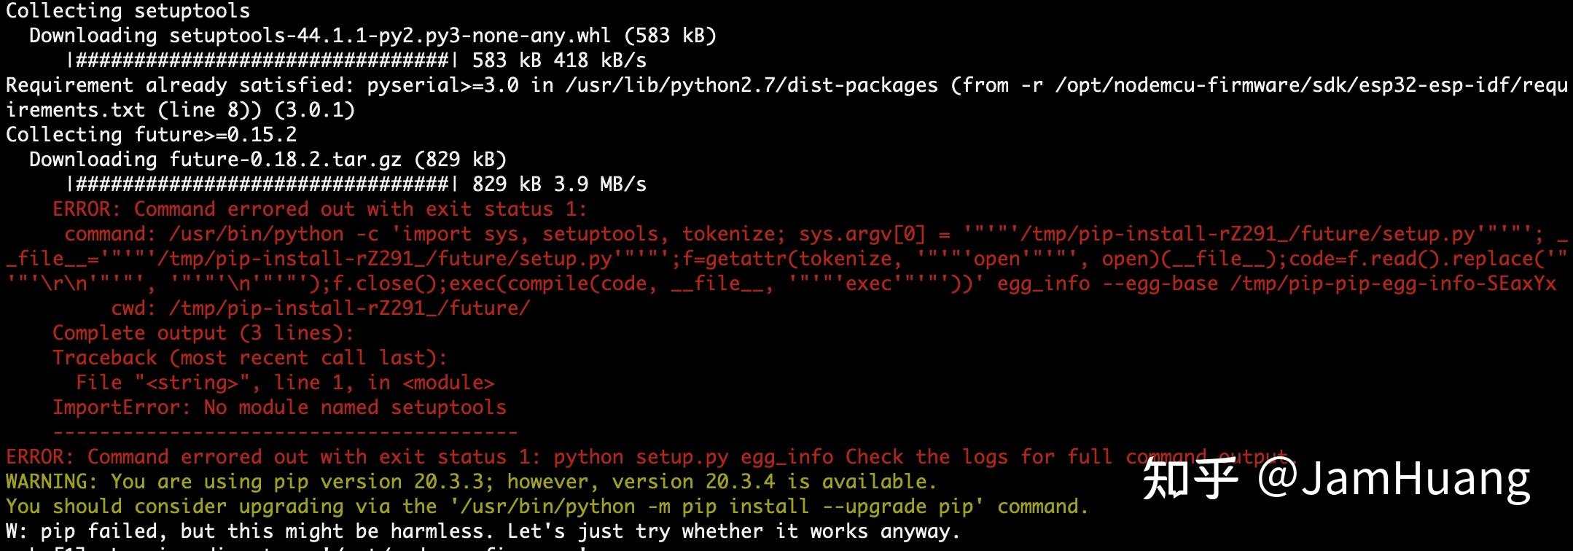Click the pip version WARNING line
This screenshot has width=1573, height=551.
[470, 482]
